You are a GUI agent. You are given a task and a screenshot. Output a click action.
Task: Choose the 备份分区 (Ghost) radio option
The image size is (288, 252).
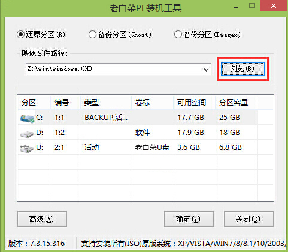click(x=120, y=35)
